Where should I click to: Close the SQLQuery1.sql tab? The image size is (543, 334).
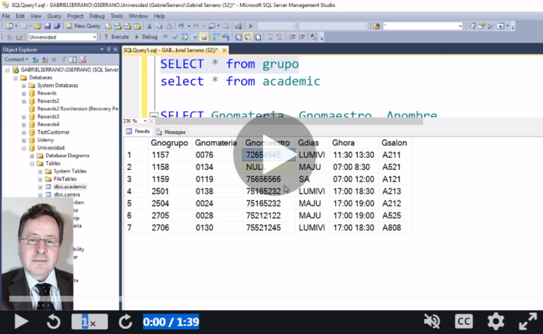(x=224, y=50)
